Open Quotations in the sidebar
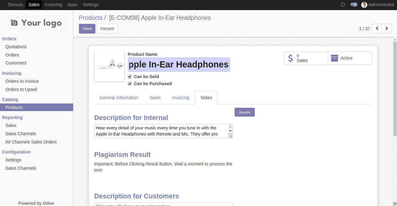397x206 pixels. tap(16, 47)
